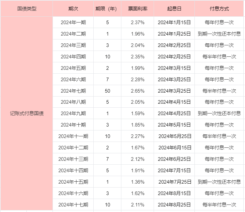Select the 1.59% rate cell

[x=137, y=113]
